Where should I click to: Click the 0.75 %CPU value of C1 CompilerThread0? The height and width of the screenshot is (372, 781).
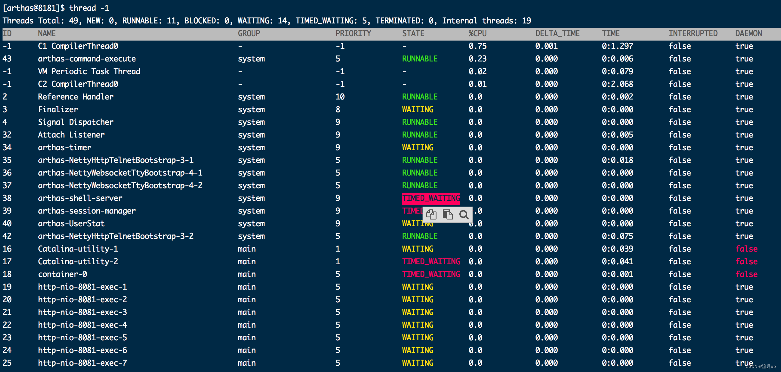coord(477,46)
